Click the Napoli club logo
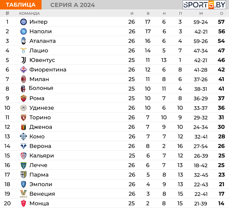The width and height of the screenshot is (229, 208). click(x=24, y=31)
